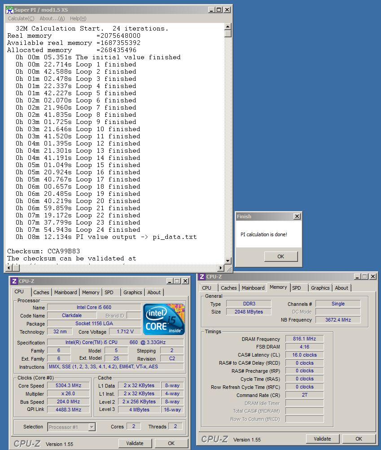Click the FSB:DRAM value 4:16
The height and width of the screenshot is (450, 381).
(x=304, y=347)
